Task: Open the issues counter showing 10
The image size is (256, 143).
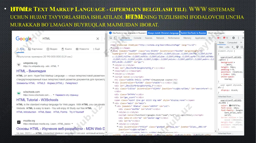Action: [226, 38]
